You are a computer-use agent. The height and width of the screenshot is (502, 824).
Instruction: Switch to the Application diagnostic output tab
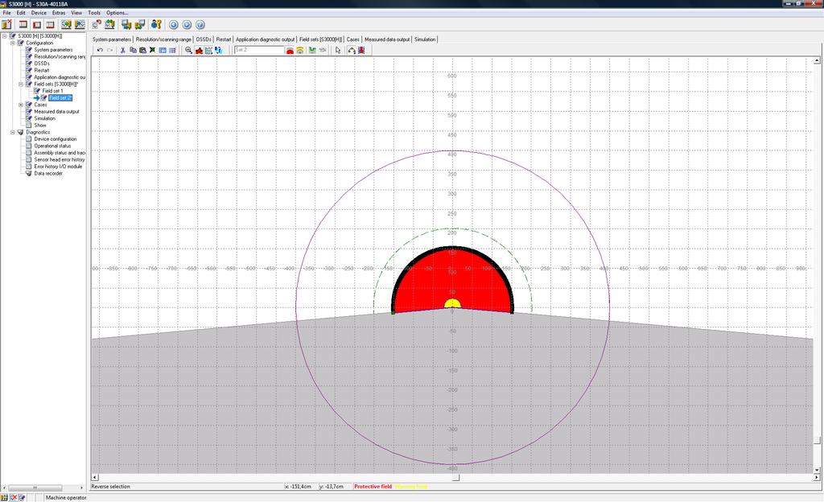(x=265, y=39)
